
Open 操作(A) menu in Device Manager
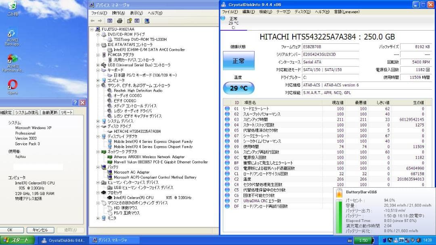click(x=118, y=13)
